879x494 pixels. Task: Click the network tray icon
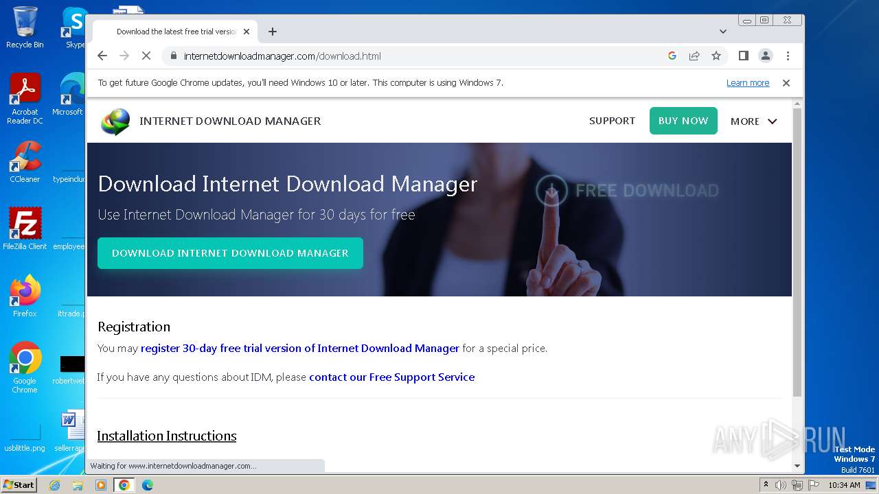pos(797,485)
